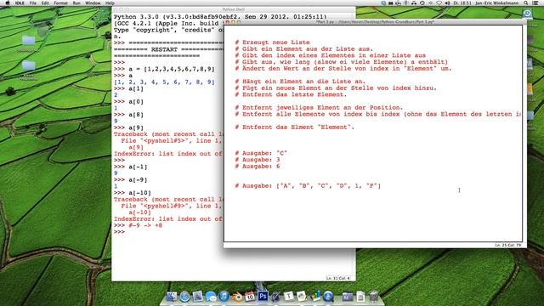Click the empty last shell prompt
The image size is (544, 306).
[x=119, y=232]
